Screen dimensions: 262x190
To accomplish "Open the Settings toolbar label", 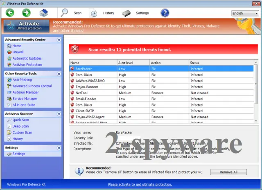I will pos(142,13).
